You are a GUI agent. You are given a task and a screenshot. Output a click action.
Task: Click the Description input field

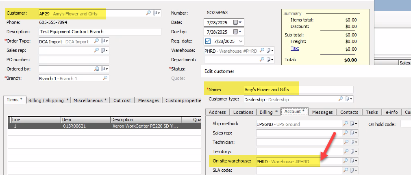point(100,32)
